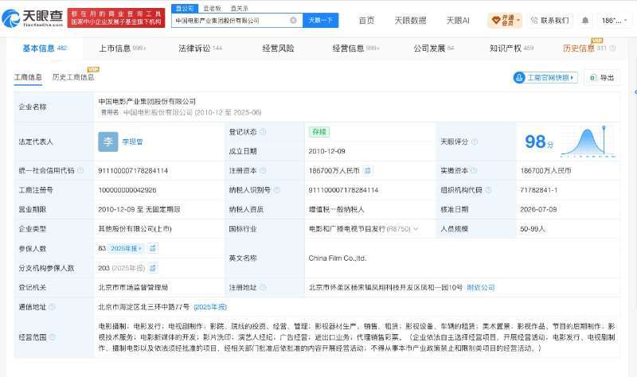
Task: Click the 导出 button
Action: (602, 77)
